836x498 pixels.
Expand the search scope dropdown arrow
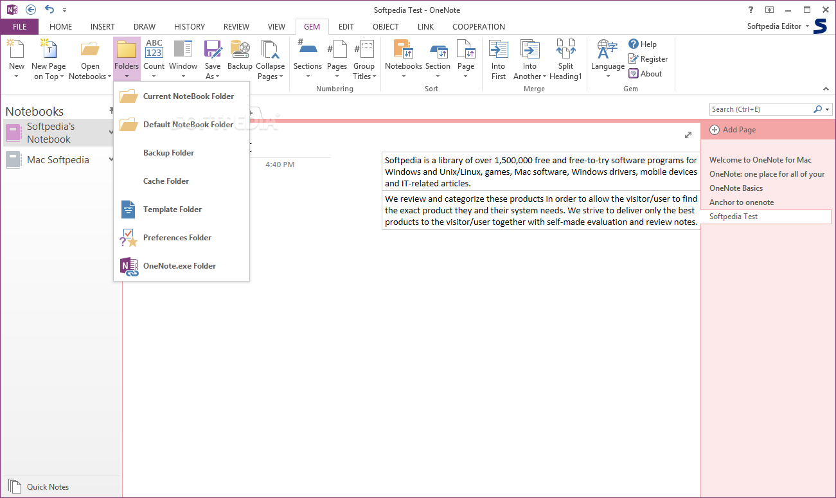point(828,109)
